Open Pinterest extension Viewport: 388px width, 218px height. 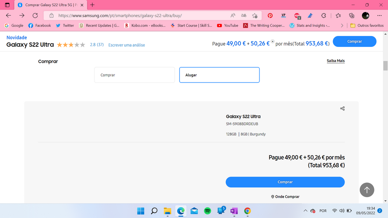pyautogui.click(x=270, y=15)
